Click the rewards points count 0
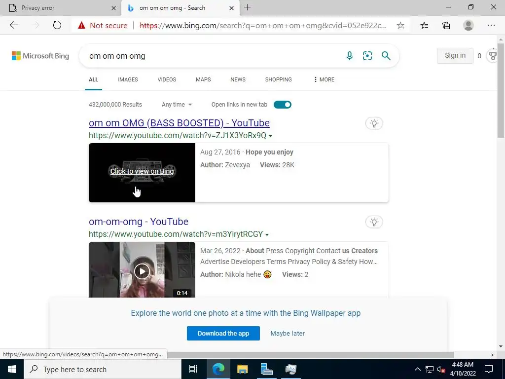This screenshot has width=505, height=379. coord(479,56)
